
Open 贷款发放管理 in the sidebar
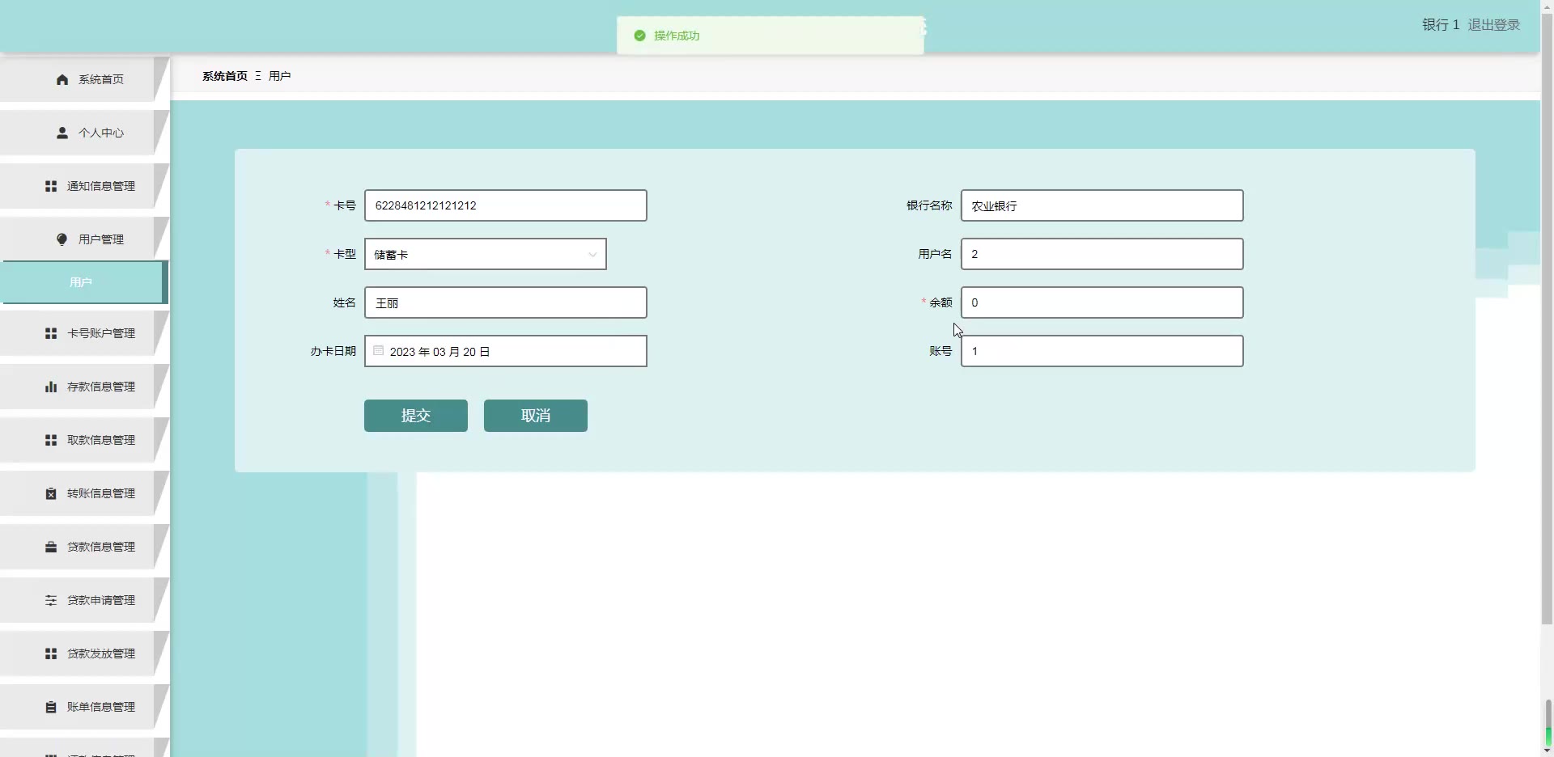pyautogui.click(x=84, y=653)
